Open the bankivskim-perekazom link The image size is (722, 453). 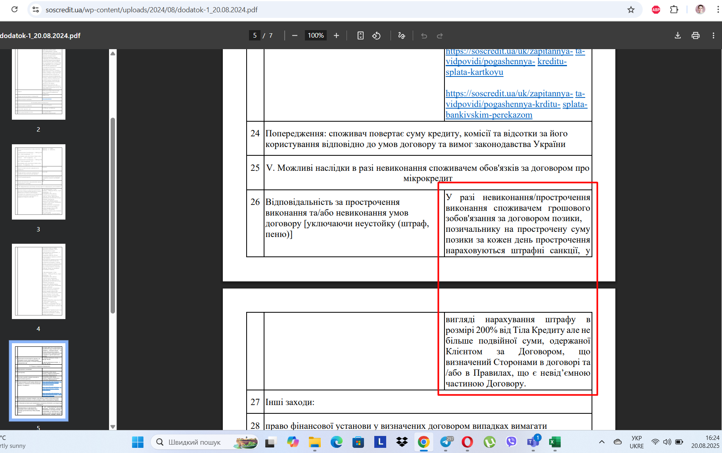tap(489, 115)
